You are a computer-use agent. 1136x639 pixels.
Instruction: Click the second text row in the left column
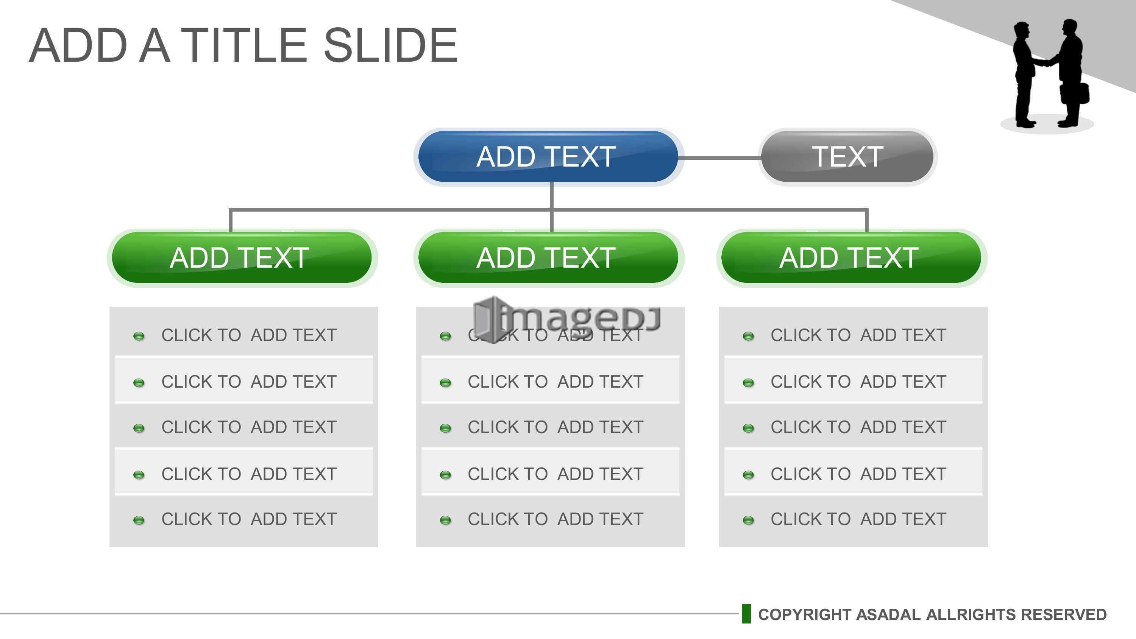click(244, 380)
